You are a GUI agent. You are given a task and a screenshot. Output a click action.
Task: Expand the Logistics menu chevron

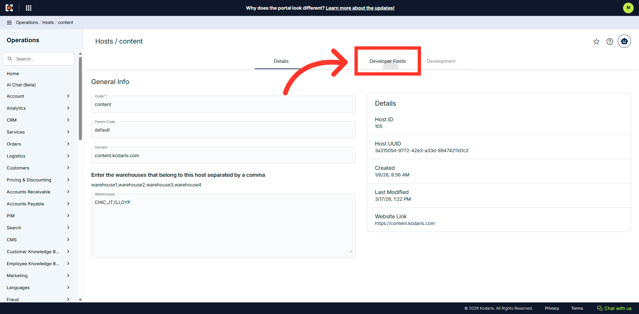(x=68, y=156)
